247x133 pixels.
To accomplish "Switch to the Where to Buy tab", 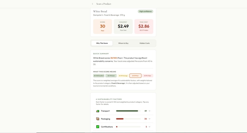I will pyautogui.click(x=123, y=43).
